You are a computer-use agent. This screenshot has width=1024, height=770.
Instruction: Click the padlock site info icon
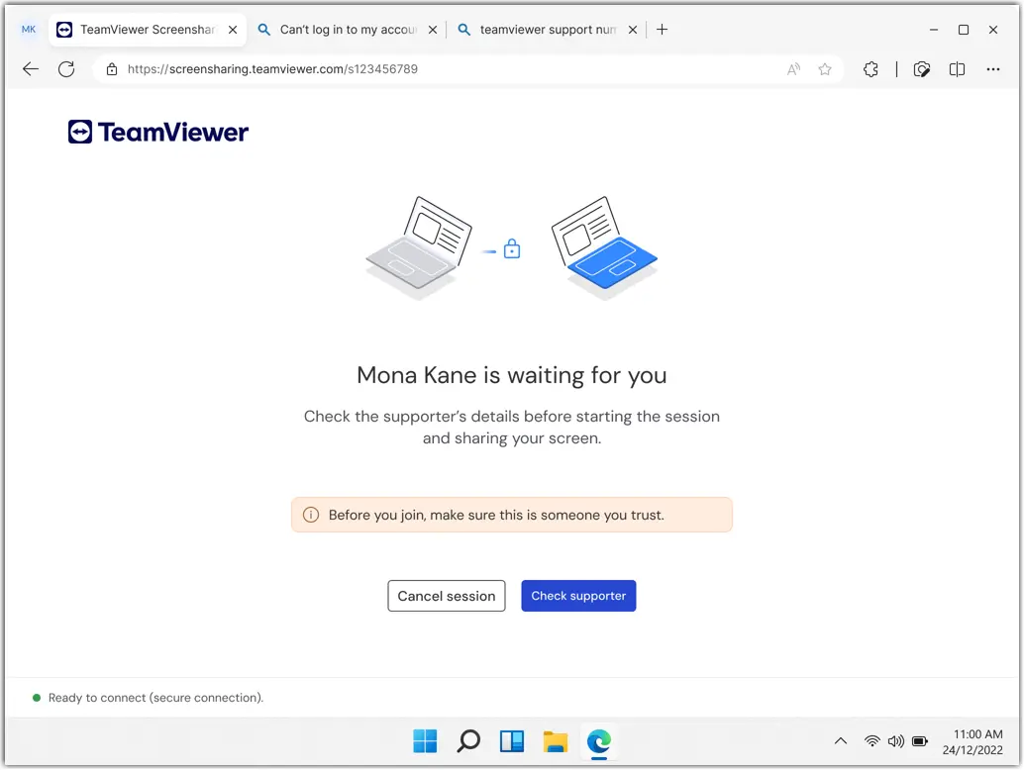(x=112, y=69)
